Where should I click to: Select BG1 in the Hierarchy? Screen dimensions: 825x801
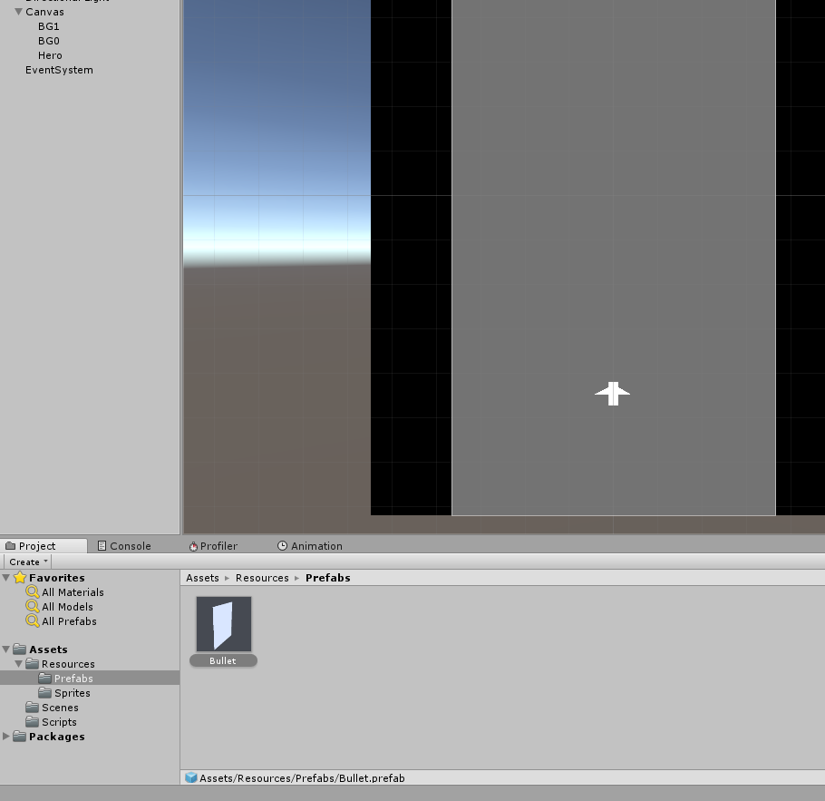pyautogui.click(x=48, y=26)
